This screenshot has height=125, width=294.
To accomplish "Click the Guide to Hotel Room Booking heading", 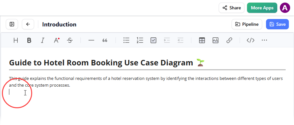I will pyautogui.click(x=107, y=63).
